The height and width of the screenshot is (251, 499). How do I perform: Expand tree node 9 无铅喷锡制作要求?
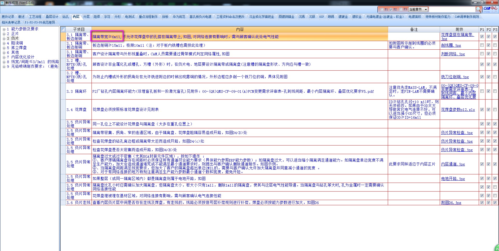click(x=4, y=67)
